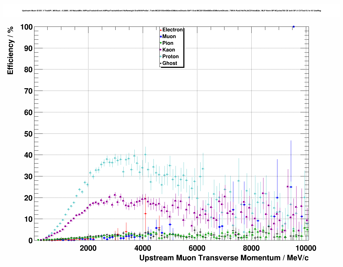
Task: Click the y-axis label 30
Action: click(x=28, y=176)
